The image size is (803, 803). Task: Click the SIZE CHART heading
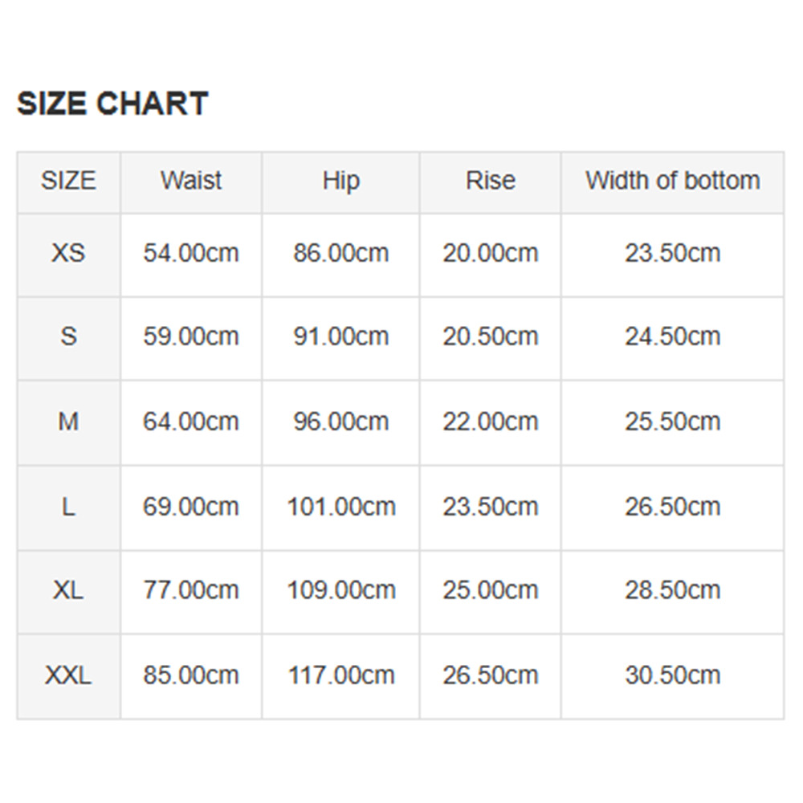tap(112, 104)
